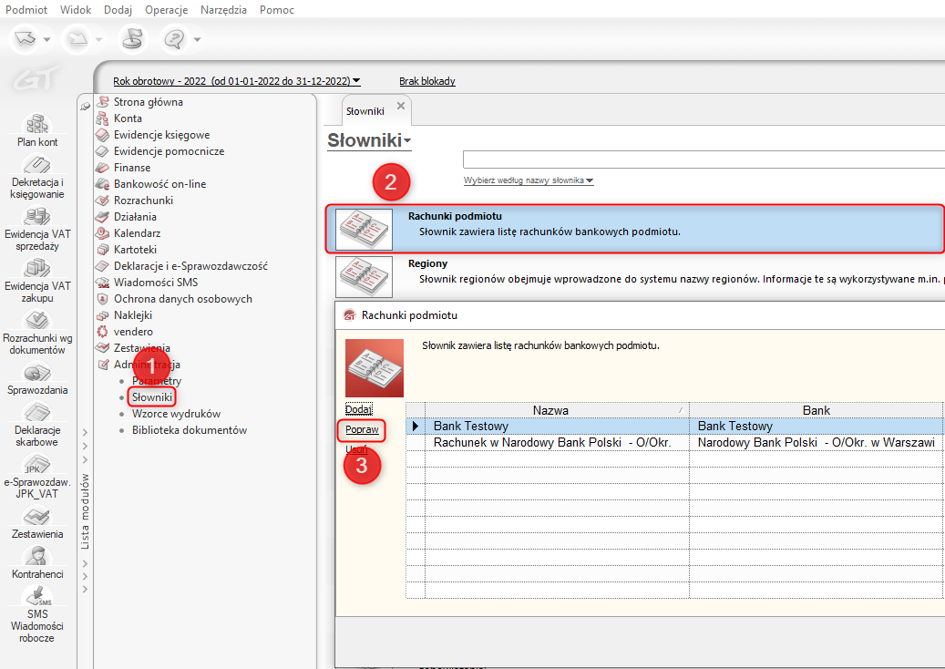The image size is (945, 669).
Task: Expand Wybierz według nazwy słownika dropdown
Action: [529, 180]
